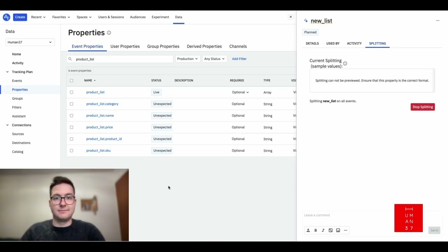The width and height of the screenshot is (448, 252).
Task: Check the box for product_list.category row
Action: point(71,104)
